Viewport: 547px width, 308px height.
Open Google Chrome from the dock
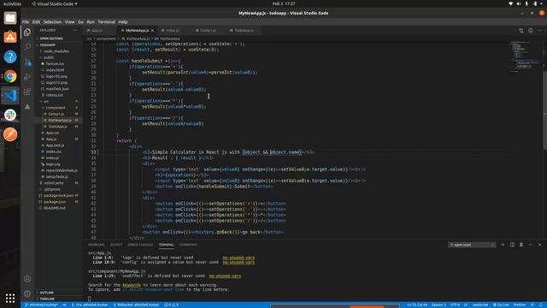10,76
